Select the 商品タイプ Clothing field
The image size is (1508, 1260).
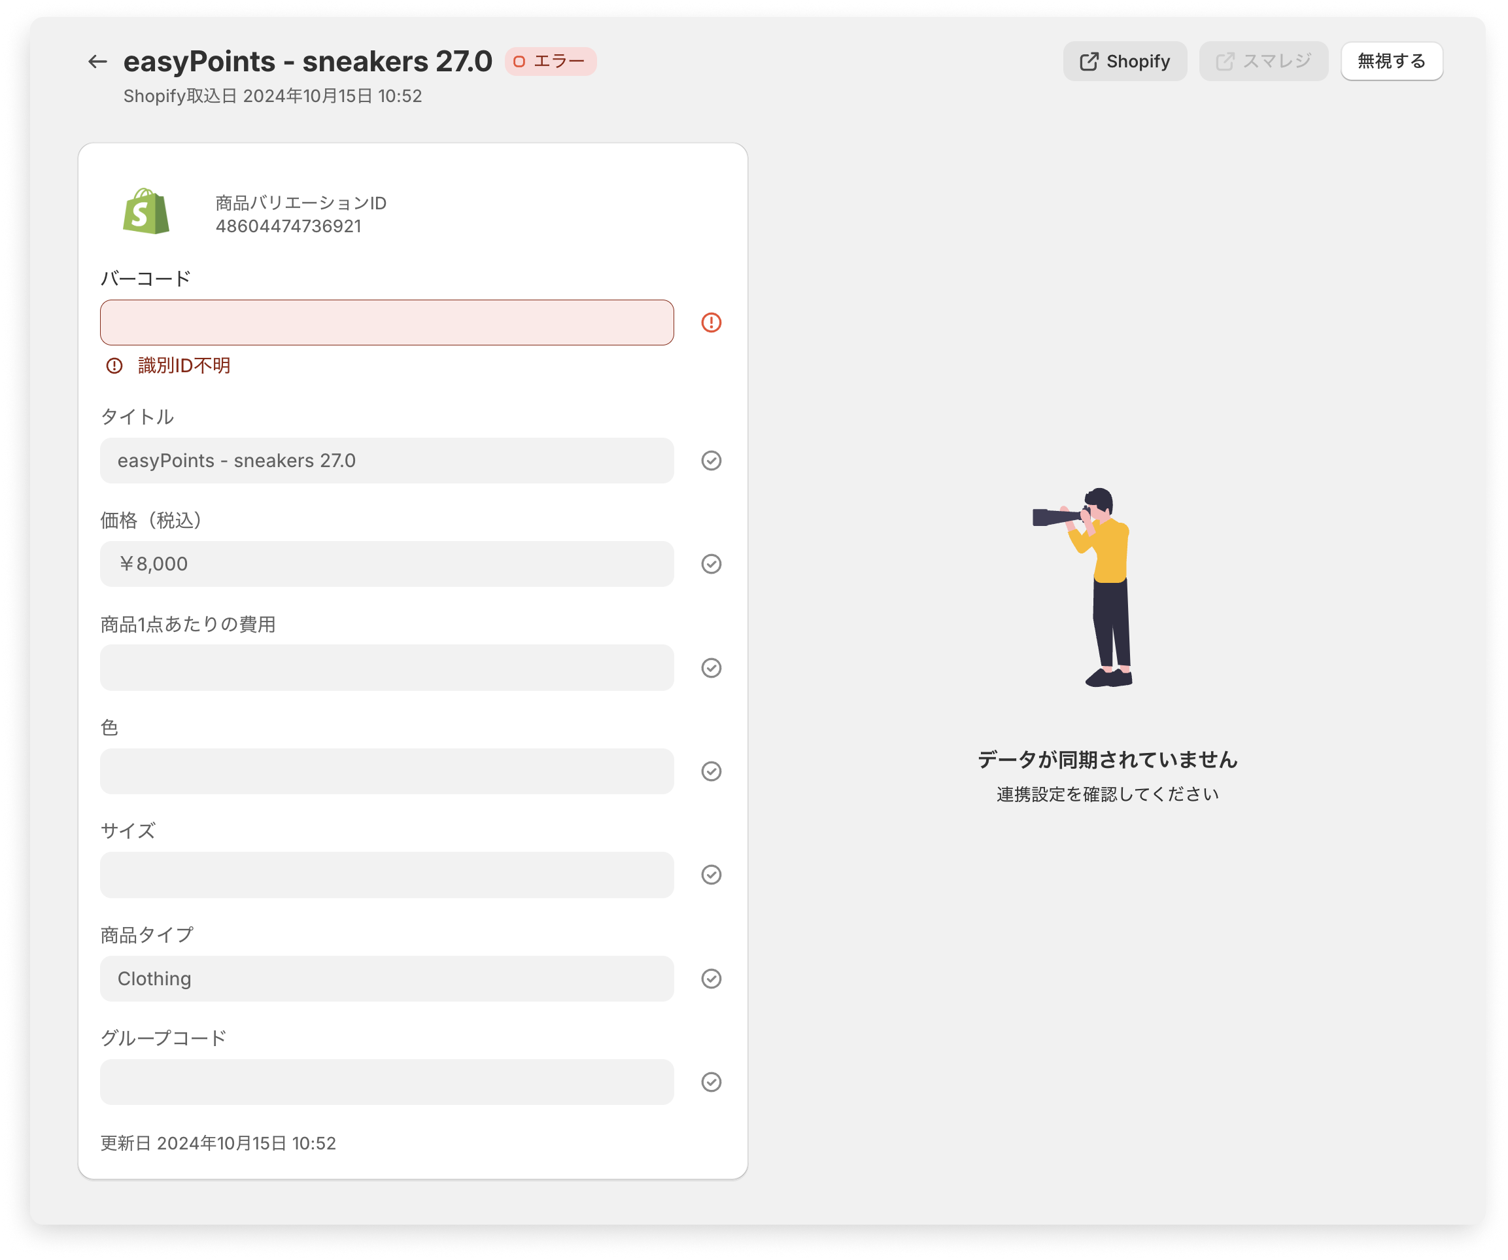point(386,979)
